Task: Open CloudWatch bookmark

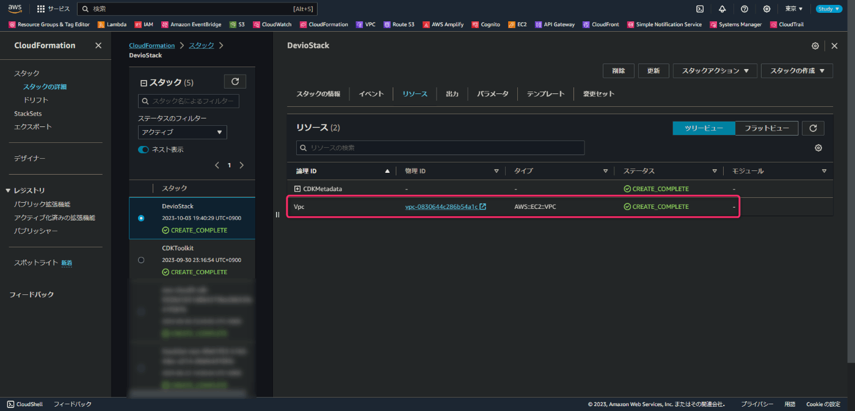Action: [272, 24]
